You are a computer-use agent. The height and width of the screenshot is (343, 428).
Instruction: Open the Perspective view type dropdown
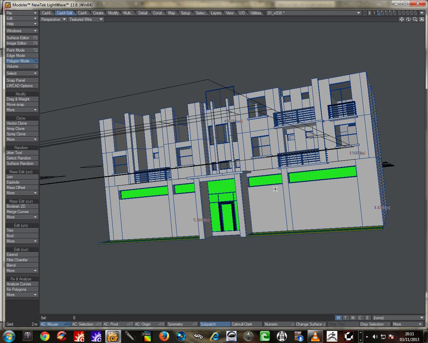[x=53, y=19]
